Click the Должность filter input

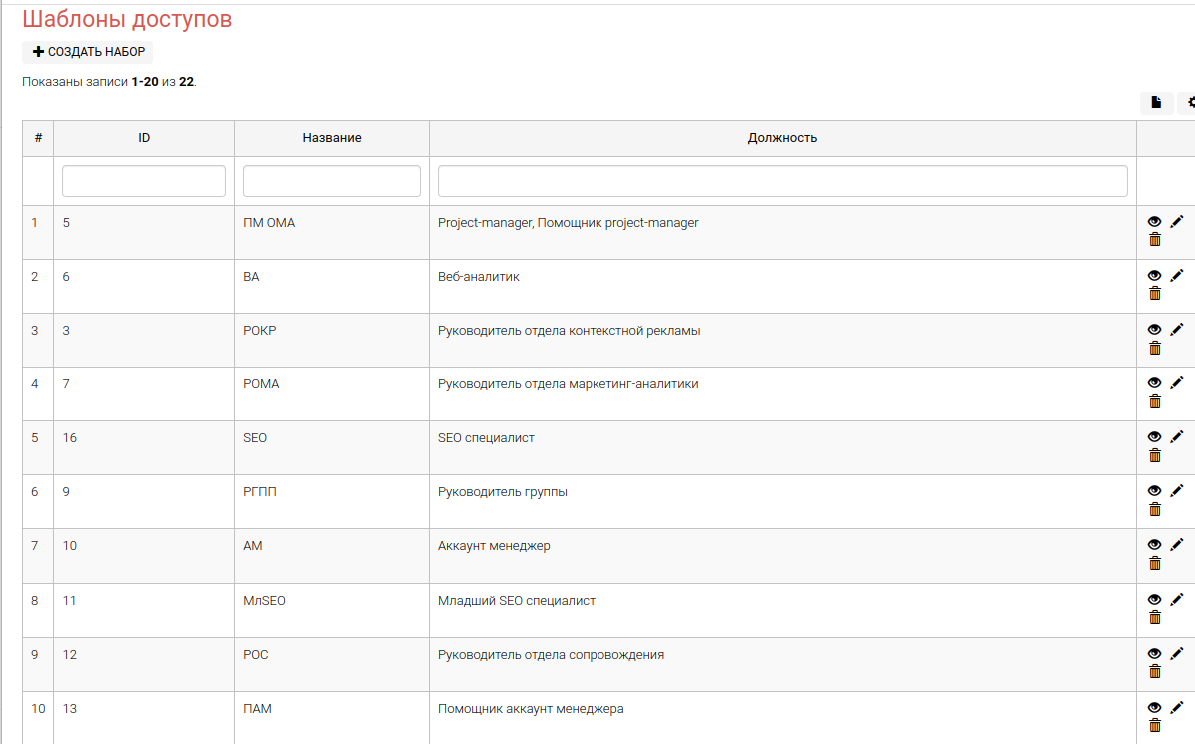[782, 181]
